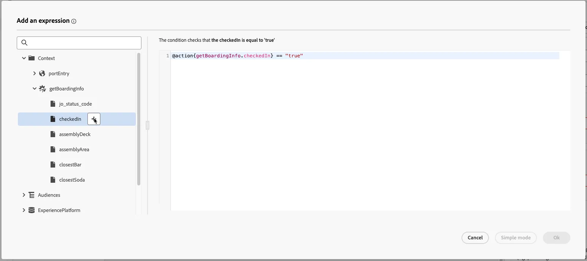Click the condition description text
The height and width of the screenshot is (261, 587).
[217, 40]
